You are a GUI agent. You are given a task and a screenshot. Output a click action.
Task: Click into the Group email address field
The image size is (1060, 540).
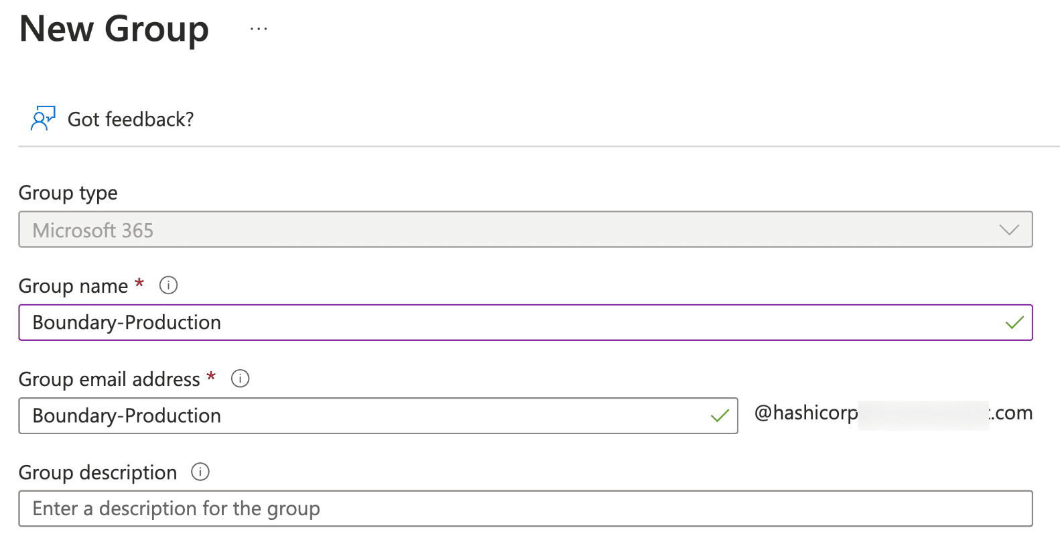click(x=362, y=415)
